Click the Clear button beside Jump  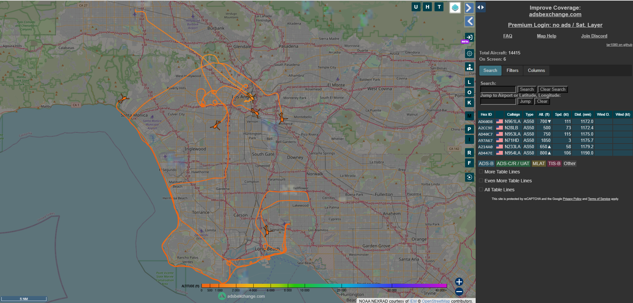[542, 101]
